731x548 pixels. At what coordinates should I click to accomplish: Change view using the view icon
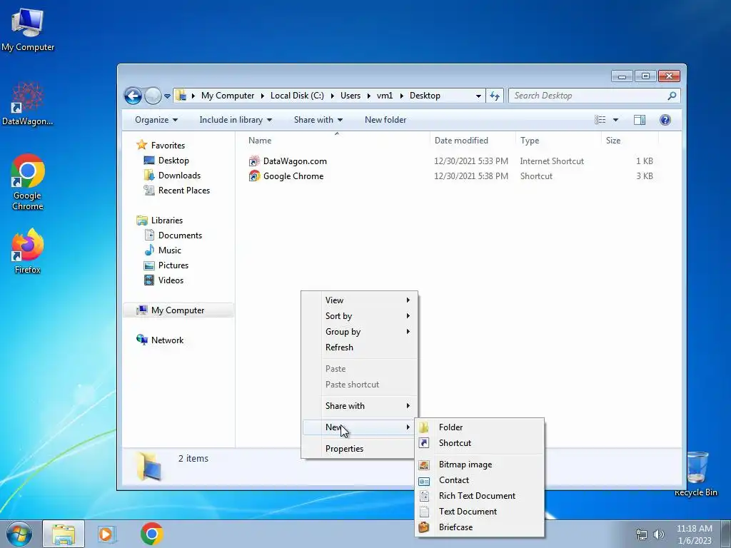pos(600,120)
